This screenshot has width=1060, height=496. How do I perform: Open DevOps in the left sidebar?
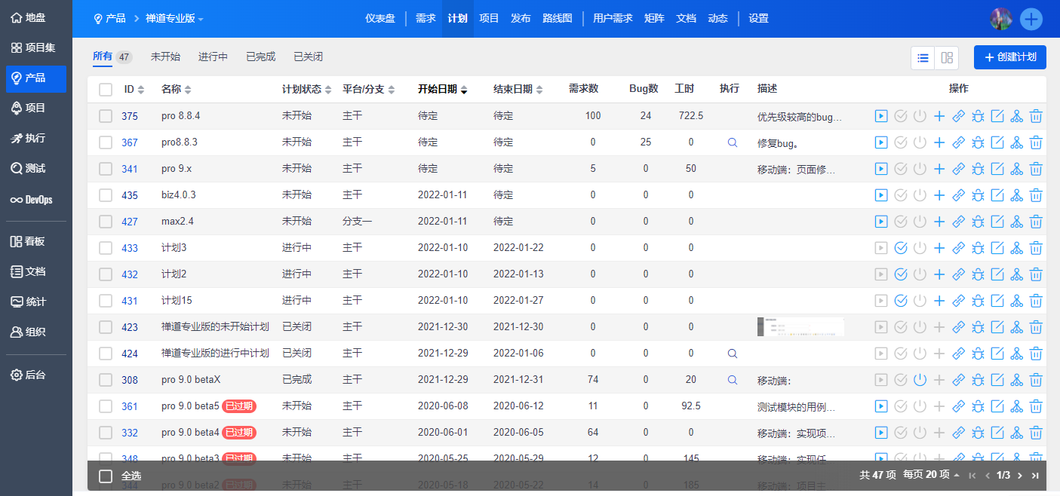click(35, 200)
